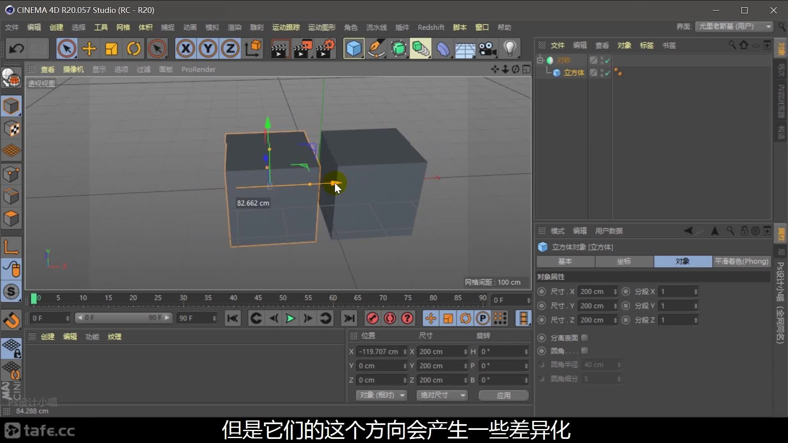
Task: Step the 尺寸 . Z spinner arrows
Action: pos(615,320)
